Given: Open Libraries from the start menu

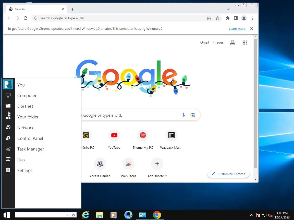Looking at the screenshot, I should (25, 106).
